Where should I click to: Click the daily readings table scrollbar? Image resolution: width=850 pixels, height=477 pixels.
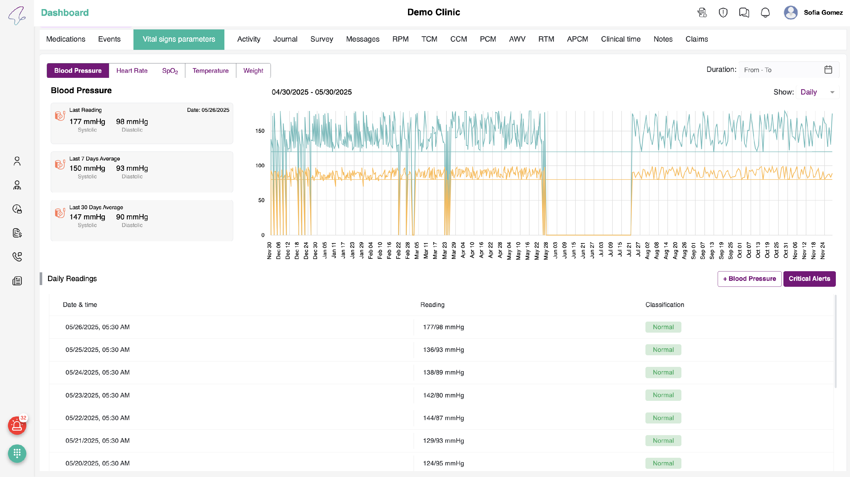[836, 341]
